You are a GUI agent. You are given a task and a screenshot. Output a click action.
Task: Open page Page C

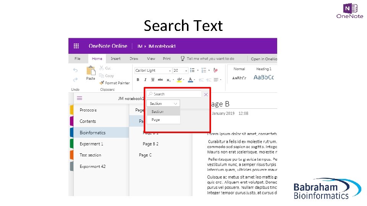tap(145, 155)
